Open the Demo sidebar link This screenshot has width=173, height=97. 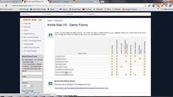point(26,30)
